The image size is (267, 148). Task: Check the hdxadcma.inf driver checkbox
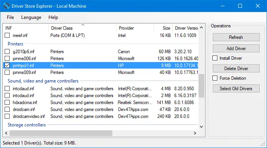coord(7,103)
